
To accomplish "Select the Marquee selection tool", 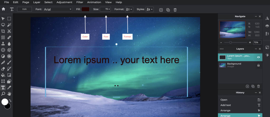I will point(9,19).
